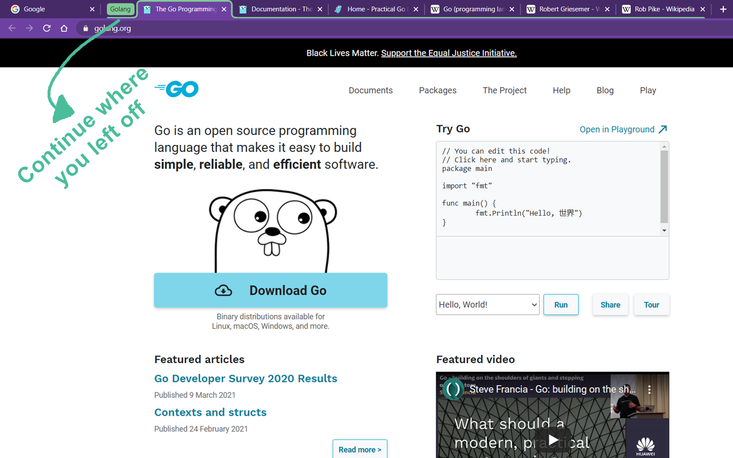Click the video channel avatar icon

(x=453, y=389)
